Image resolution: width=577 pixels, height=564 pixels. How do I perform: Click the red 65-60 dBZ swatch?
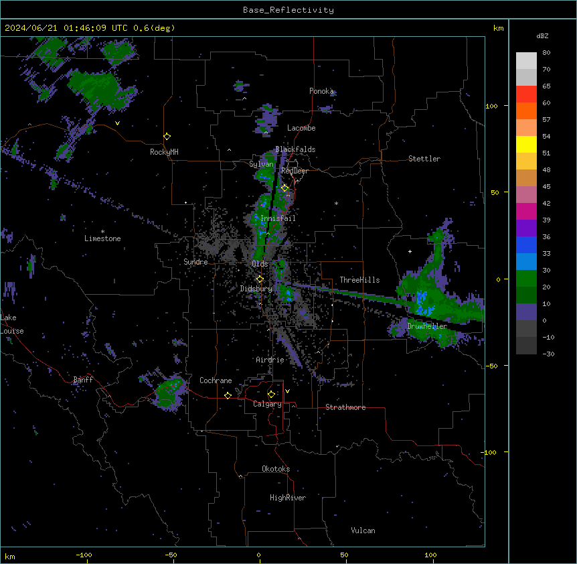(526, 94)
